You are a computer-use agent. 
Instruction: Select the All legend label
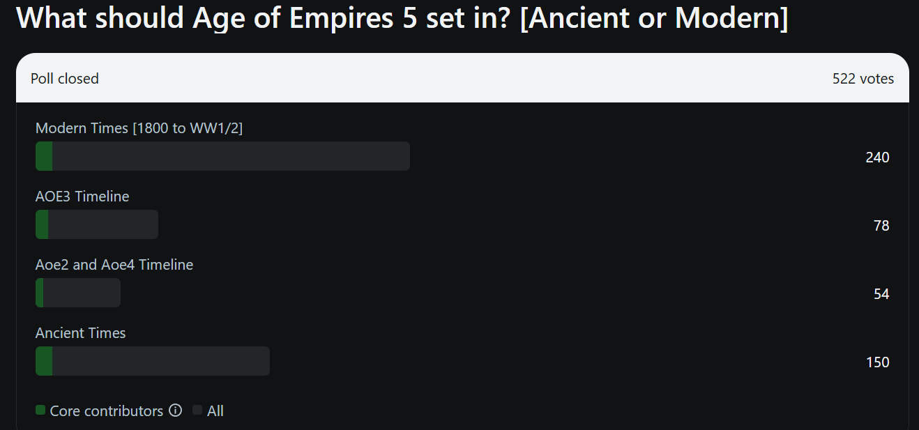pyautogui.click(x=215, y=411)
